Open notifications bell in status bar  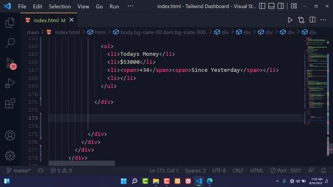(323, 170)
